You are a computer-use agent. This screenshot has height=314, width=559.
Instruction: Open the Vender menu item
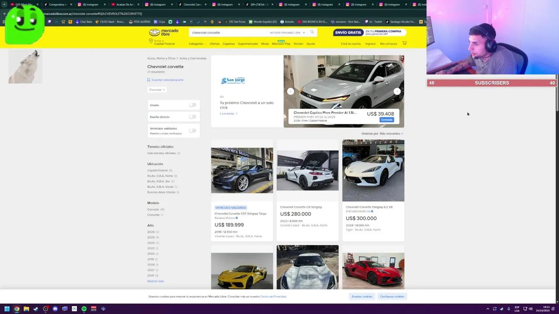tap(298, 44)
